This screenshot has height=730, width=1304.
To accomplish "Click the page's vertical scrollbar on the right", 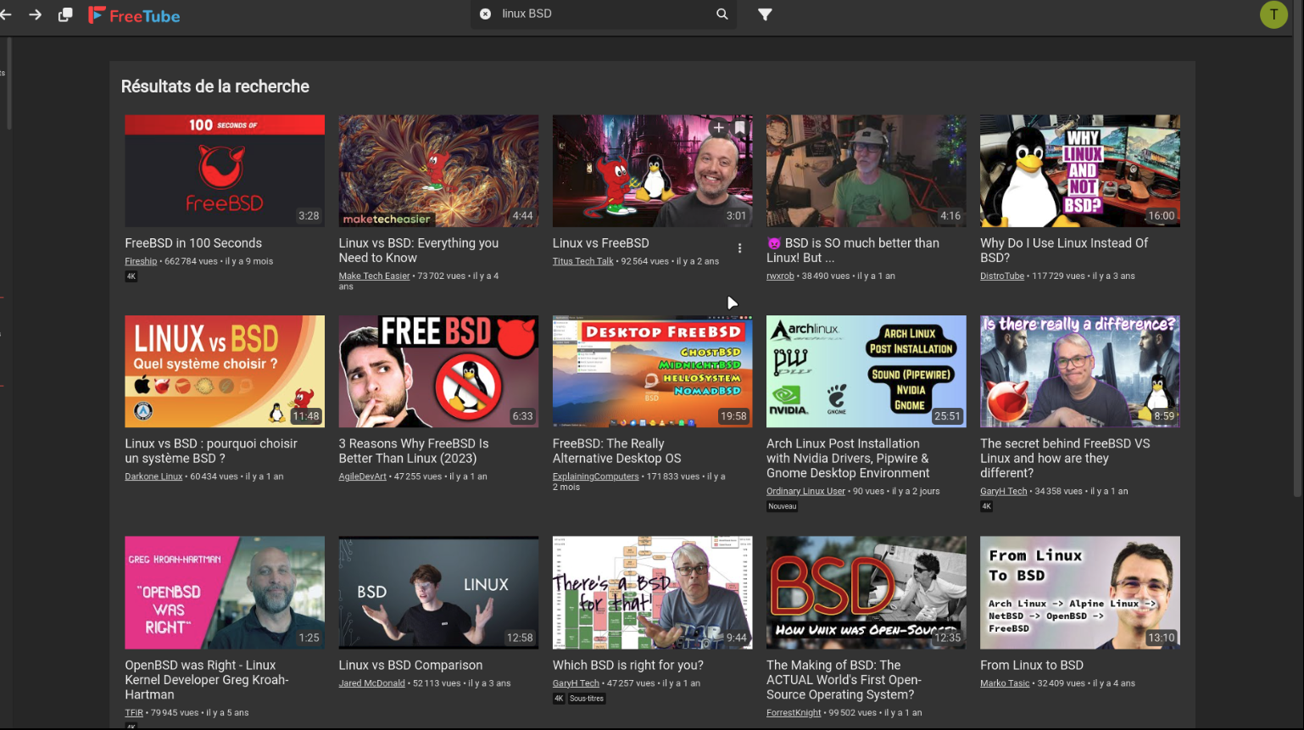I will (1297, 254).
